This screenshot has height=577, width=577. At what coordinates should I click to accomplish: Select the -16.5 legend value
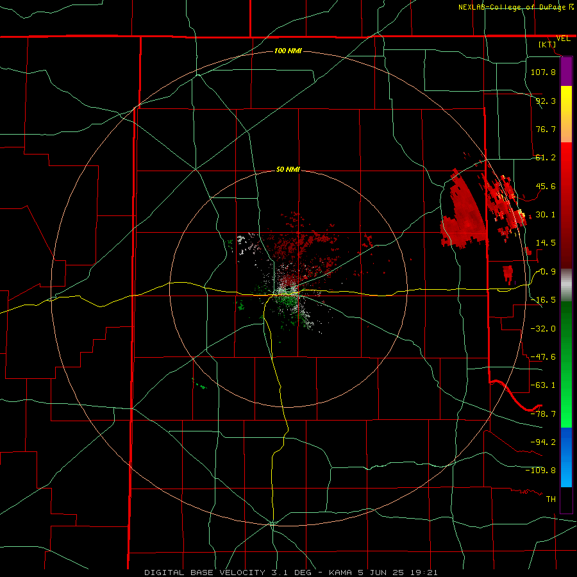[x=543, y=300]
